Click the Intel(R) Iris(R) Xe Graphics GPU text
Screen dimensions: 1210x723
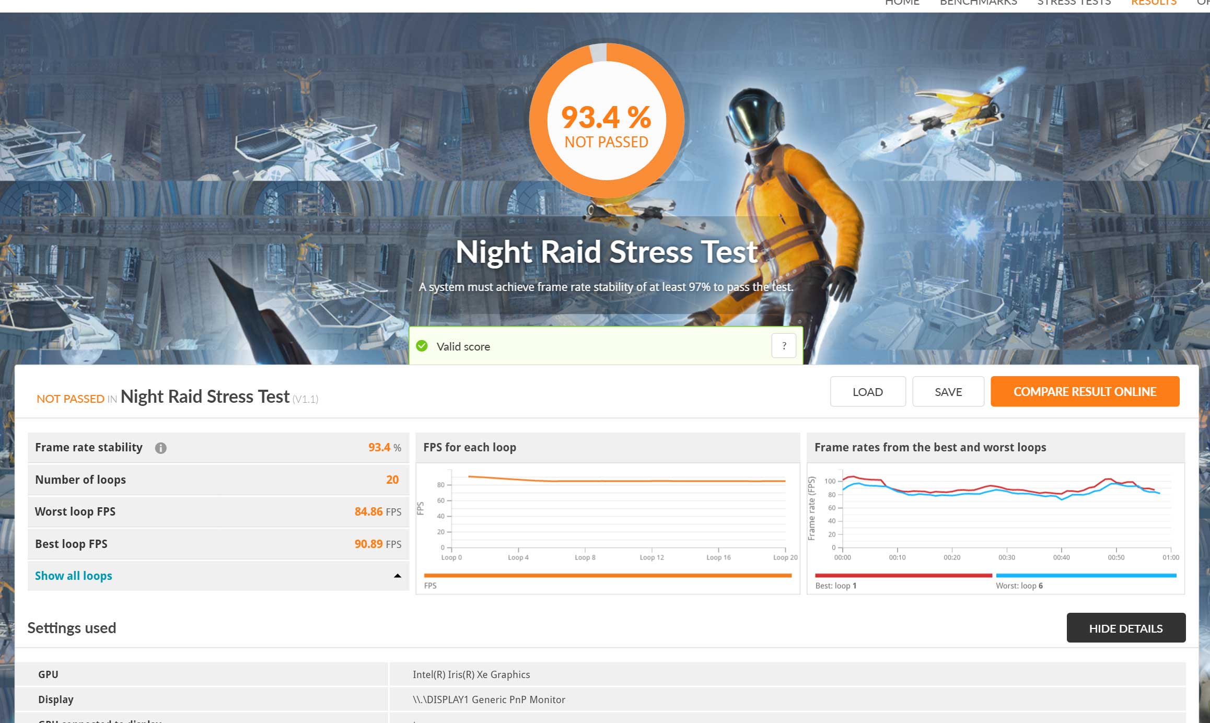(471, 674)
